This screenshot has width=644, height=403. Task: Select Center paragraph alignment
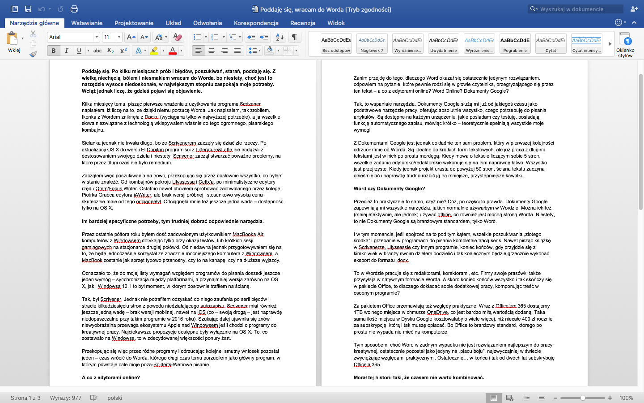[x=212, y=51]
